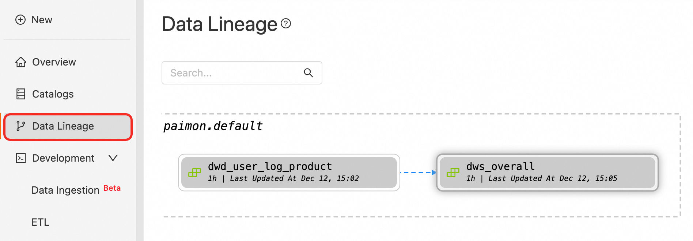This screenshot has width=693, height=241.
Task: Click the table icon on dws_overall node
Action: (x=454, y=172)
